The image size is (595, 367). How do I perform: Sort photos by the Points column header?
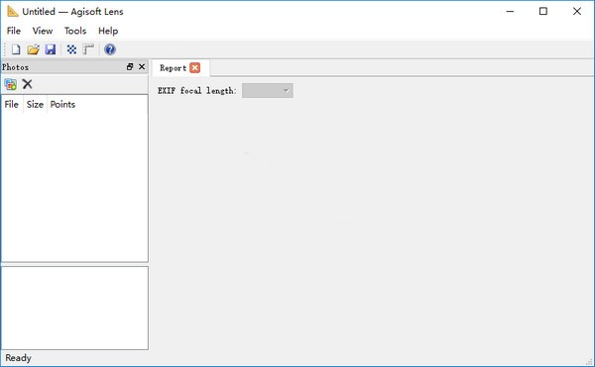click(63, 105)
